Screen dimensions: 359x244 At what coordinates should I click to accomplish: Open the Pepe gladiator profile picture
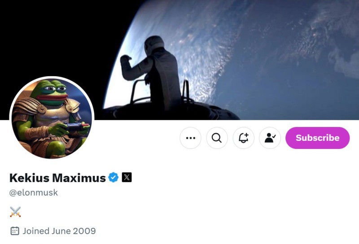(x=52, y=118)
